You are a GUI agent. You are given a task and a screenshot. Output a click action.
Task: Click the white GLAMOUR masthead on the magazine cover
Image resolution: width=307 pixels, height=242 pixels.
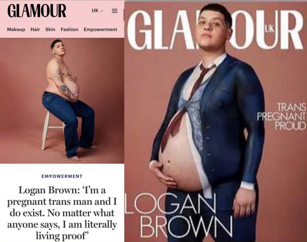tap(215, 29)
